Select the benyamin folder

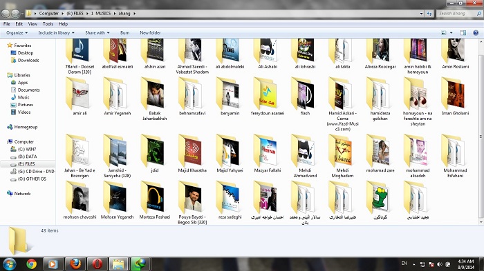(x=230, y=96)
